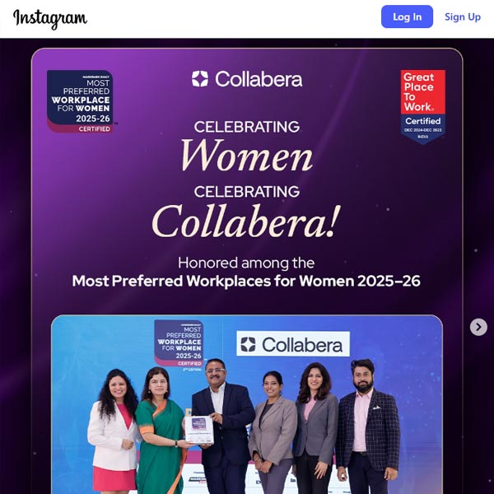
Task: Click the woman in the white blazer
Action: [113, 431]
